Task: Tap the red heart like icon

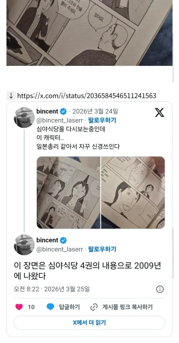Action: tap(19, 307)
